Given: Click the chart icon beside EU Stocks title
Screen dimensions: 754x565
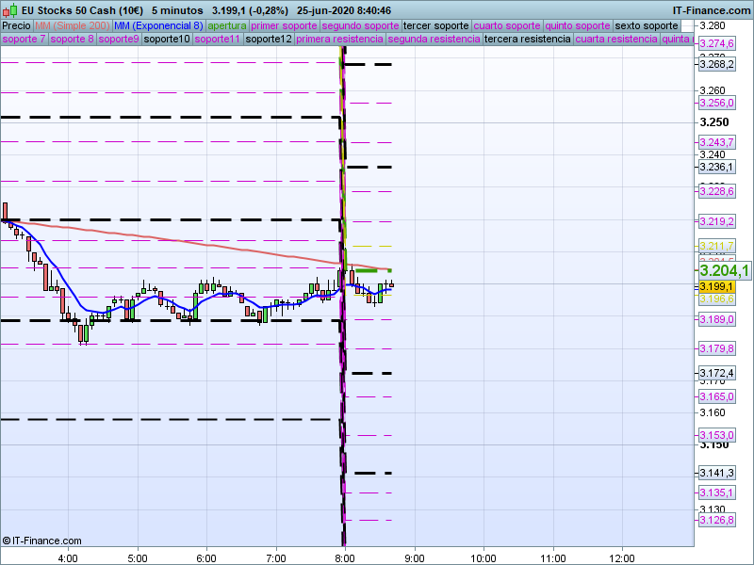Looking at the screenshot, I should (8, 9).
